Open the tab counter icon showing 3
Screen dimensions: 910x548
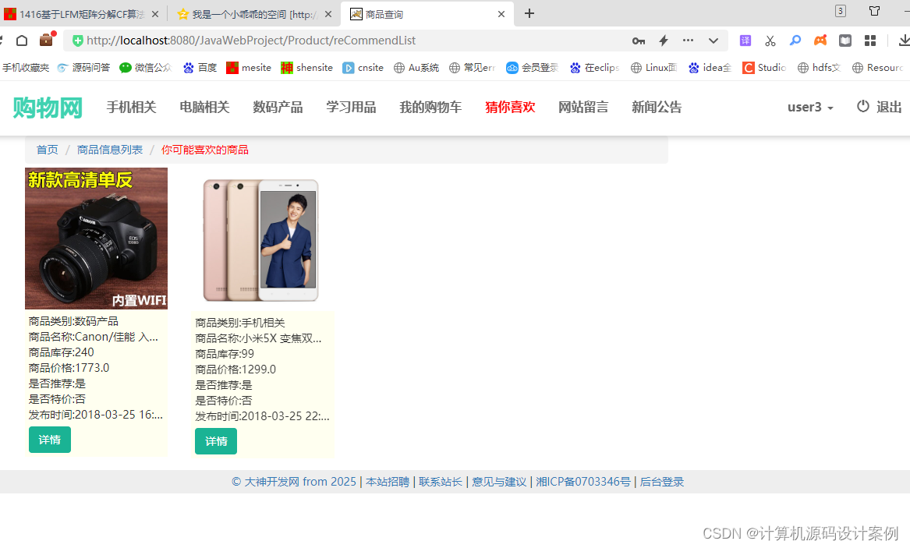(x=841, y=11)
